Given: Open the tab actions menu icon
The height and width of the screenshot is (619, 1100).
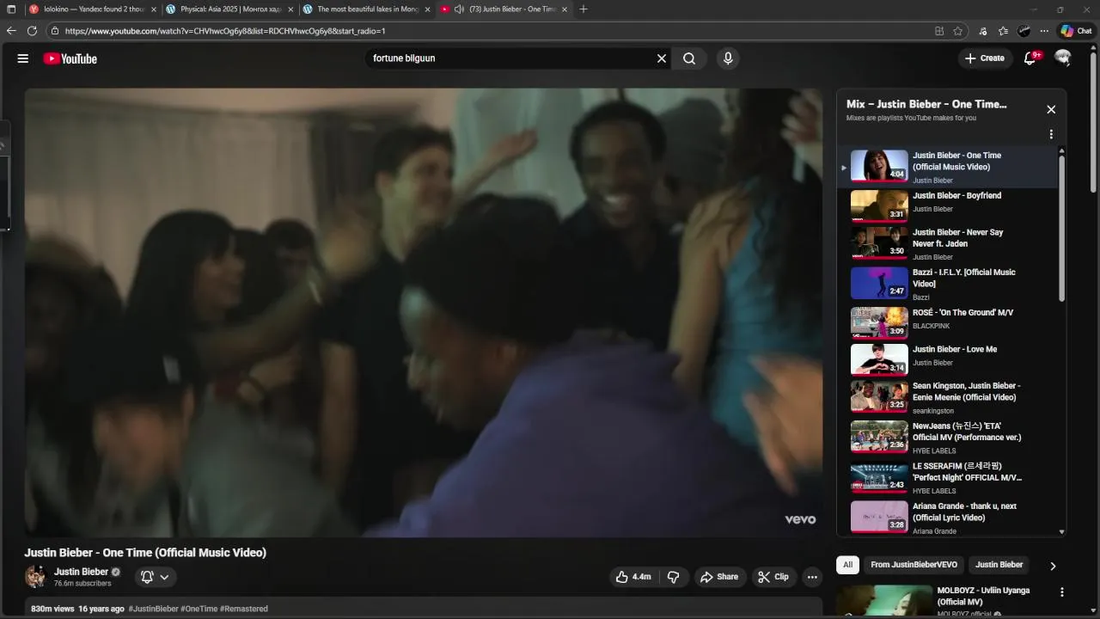Looking at the screenshot, I should pyautogui.click(x=11, y=9).
